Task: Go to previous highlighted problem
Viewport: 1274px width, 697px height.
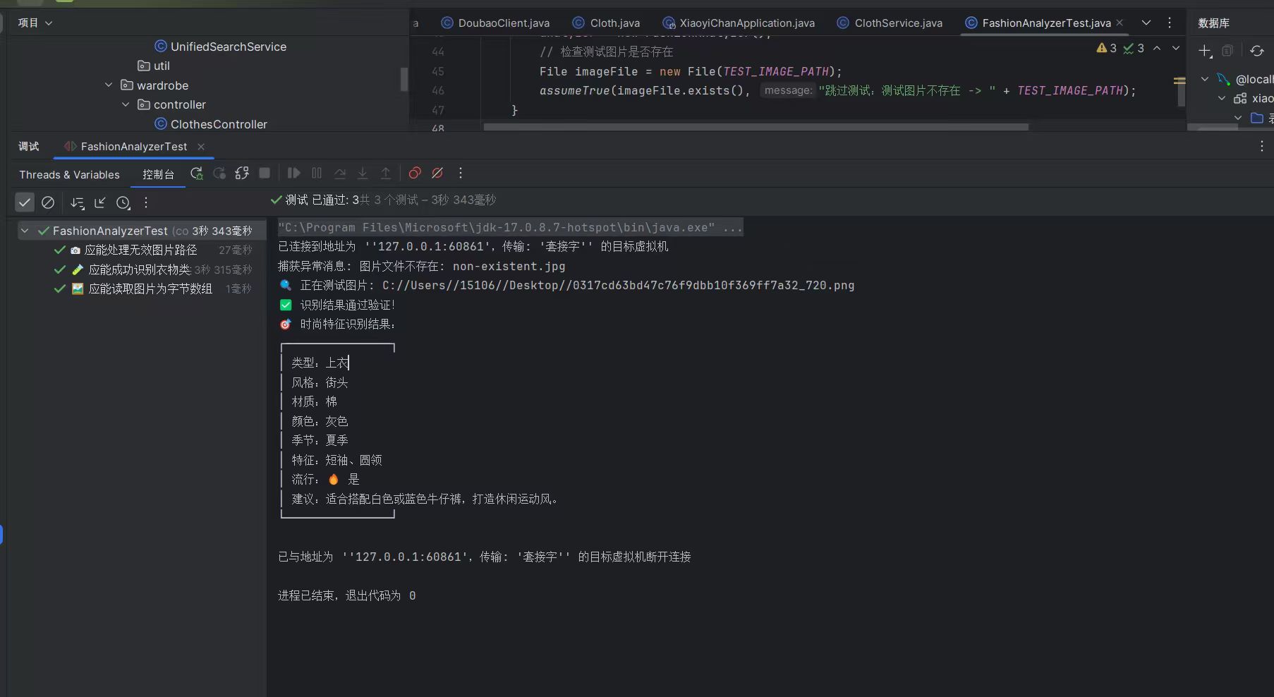Action: (x=1157, y=48)
